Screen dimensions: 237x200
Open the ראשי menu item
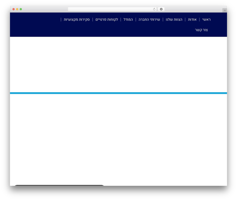click(x=206, y=19)
